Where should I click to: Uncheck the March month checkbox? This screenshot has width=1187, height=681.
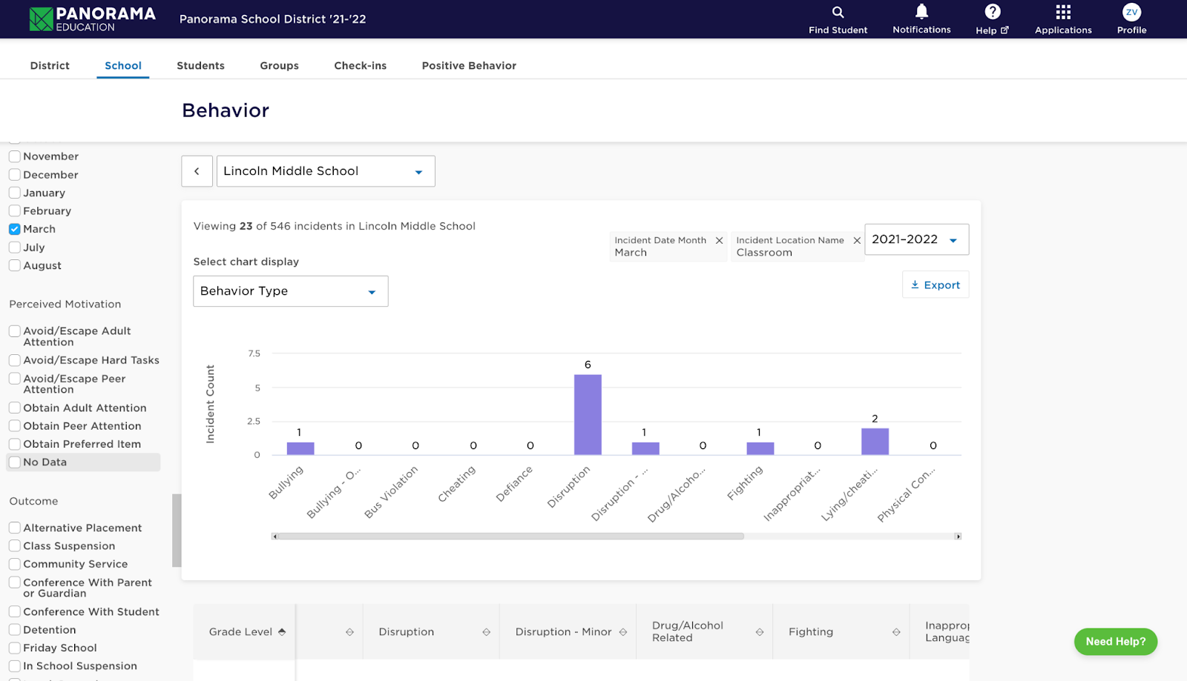pos(15,230)
